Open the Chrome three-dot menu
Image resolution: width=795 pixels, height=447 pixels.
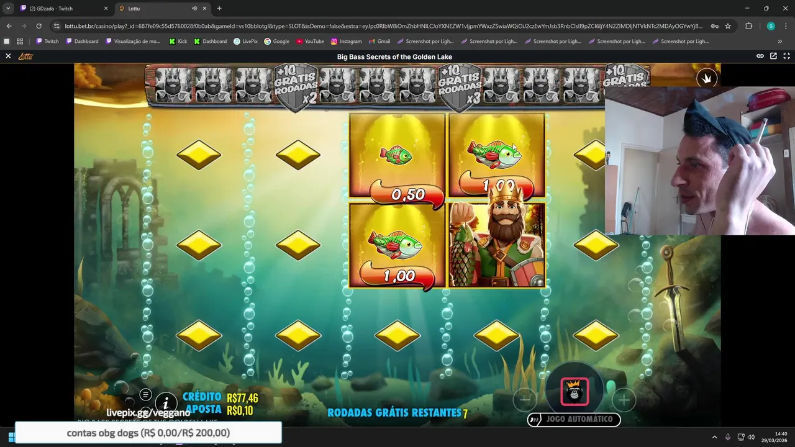pos(786,26)
